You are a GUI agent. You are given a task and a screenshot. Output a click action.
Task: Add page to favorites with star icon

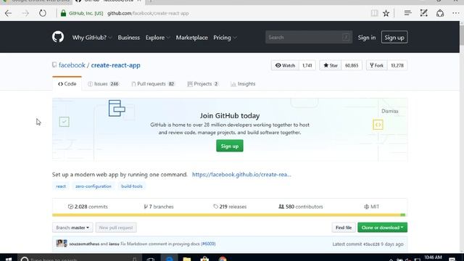[x=386, y=13]
